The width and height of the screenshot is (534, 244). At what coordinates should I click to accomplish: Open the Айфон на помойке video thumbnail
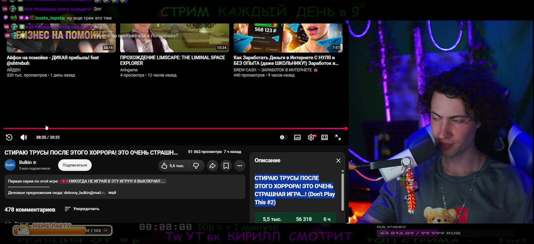pos(61,38)
